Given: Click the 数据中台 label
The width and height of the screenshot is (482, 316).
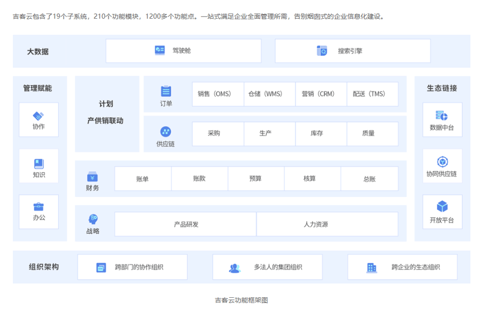Looking at the screenshot, I should tap(442, 128).
